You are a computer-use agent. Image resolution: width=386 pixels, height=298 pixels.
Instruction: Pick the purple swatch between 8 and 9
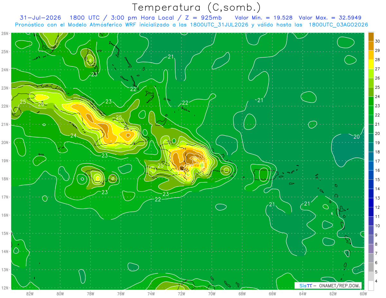click(x=371, y=240)
